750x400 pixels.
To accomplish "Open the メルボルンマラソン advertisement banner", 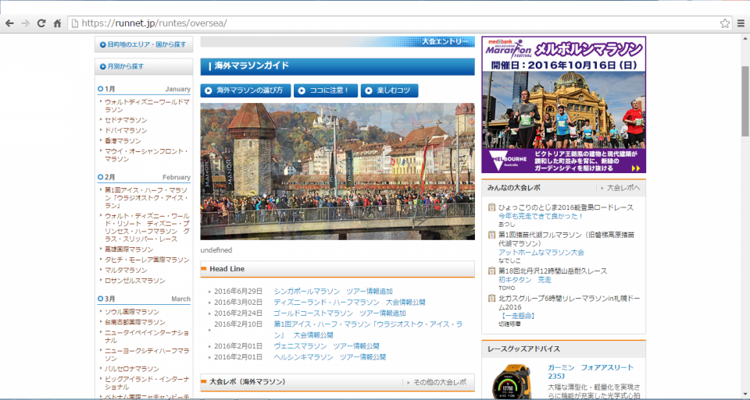I will (563, 104).
